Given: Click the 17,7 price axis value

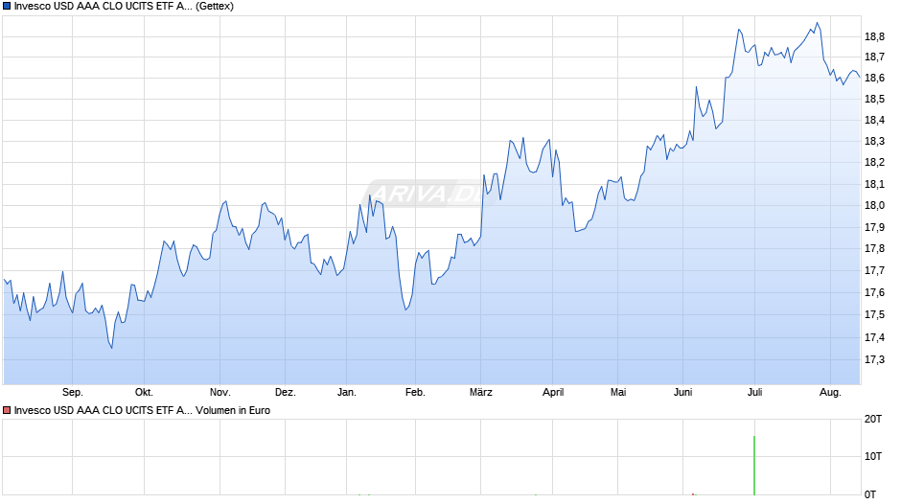Looking at the screenshot, I should (874, 270).
